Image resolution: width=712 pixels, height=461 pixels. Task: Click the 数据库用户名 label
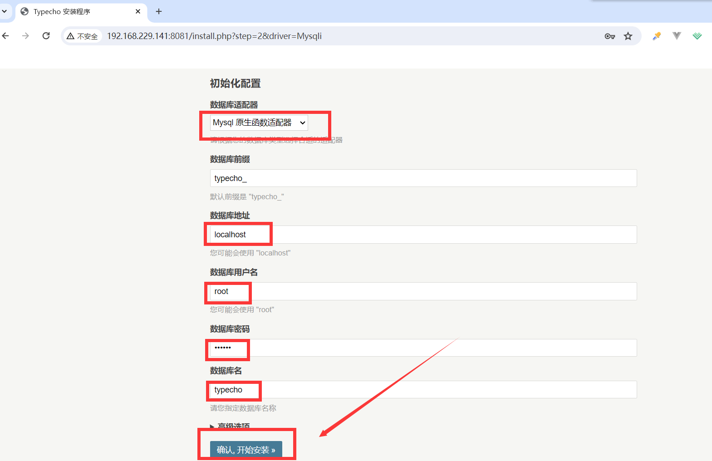[234, 272]
